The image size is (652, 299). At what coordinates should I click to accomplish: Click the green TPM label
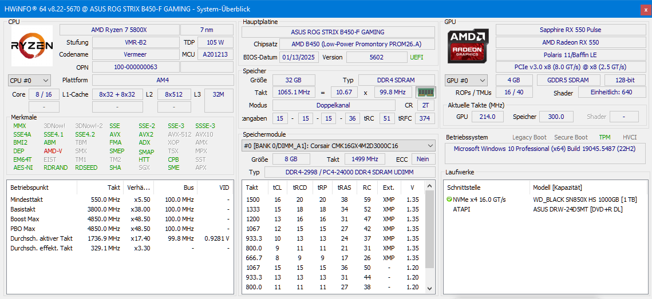605,137
